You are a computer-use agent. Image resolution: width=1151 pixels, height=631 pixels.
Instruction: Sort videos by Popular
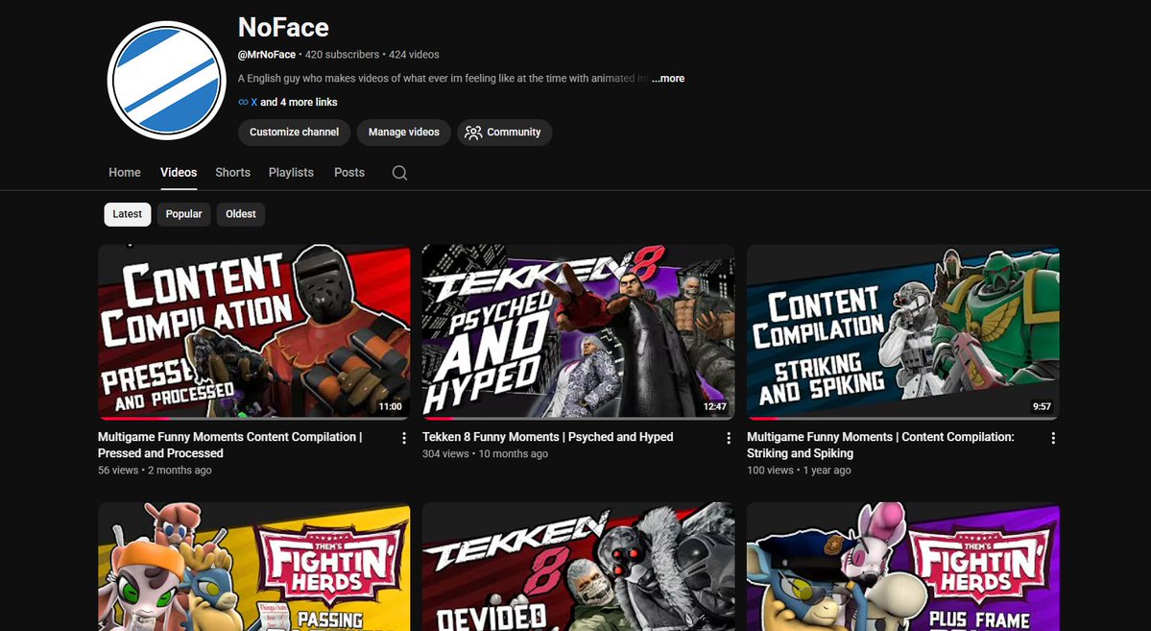(183, 214)
